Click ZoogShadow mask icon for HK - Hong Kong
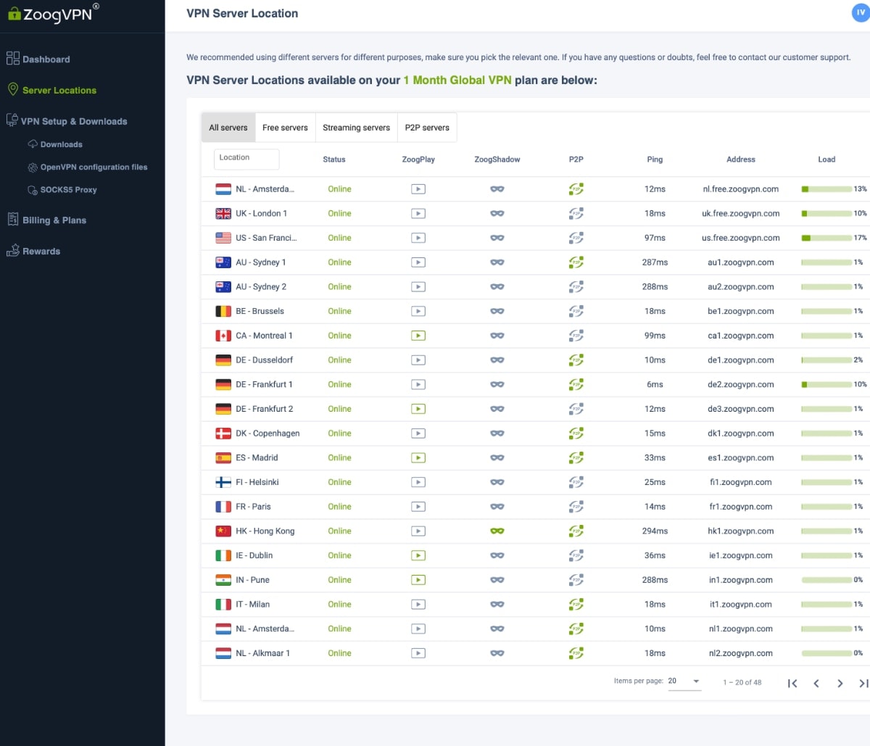Screen dimensions: 870x746 (497, 531)
